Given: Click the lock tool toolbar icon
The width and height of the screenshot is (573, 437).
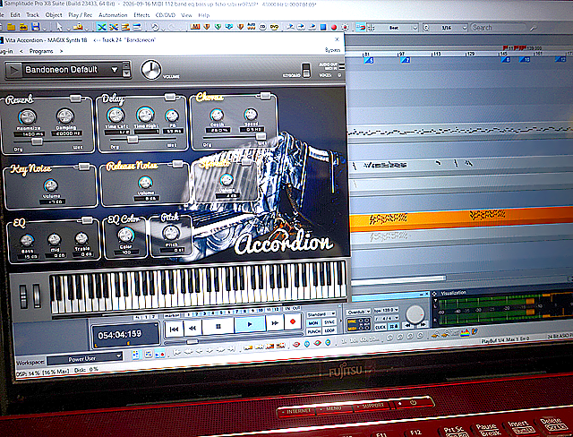Looking at the screenshot, I should tap(78, 27).
